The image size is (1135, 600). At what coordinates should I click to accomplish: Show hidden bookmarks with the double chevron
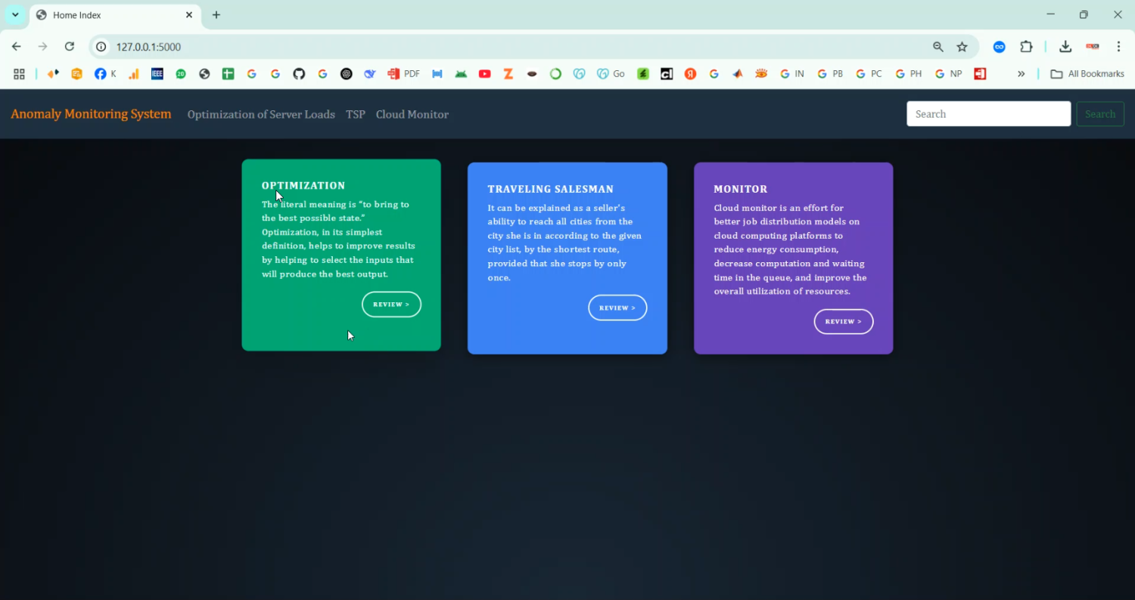1021,74
